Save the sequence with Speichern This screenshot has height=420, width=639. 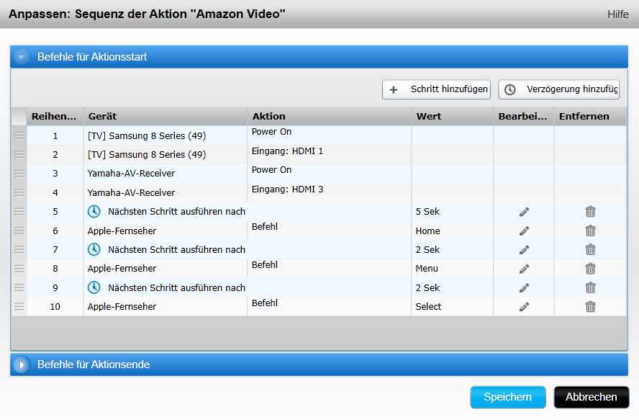(508, 397)
